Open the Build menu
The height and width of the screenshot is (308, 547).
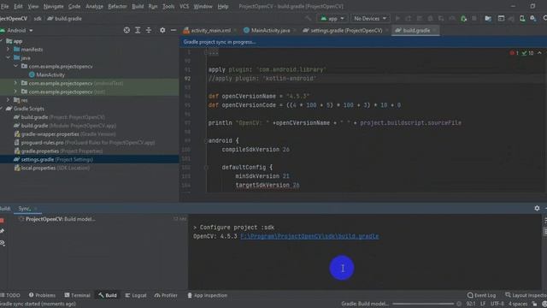(x=138, y=6)
